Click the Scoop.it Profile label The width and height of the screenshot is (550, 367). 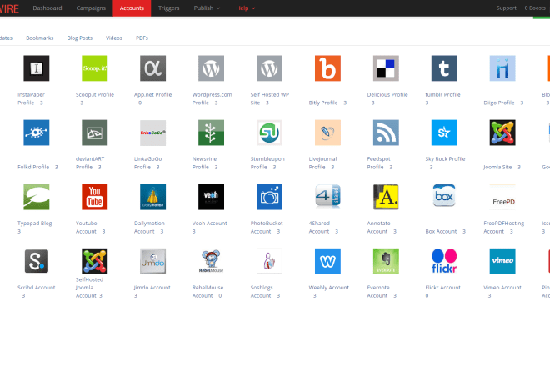point(95,94)
